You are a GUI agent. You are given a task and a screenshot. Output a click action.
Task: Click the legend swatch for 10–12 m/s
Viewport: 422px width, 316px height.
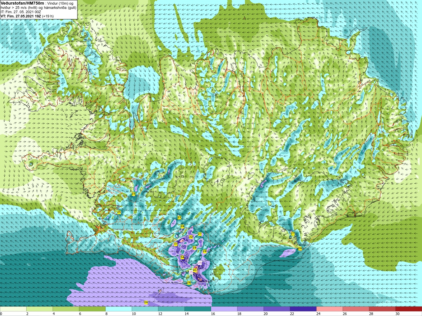point(145,309)
